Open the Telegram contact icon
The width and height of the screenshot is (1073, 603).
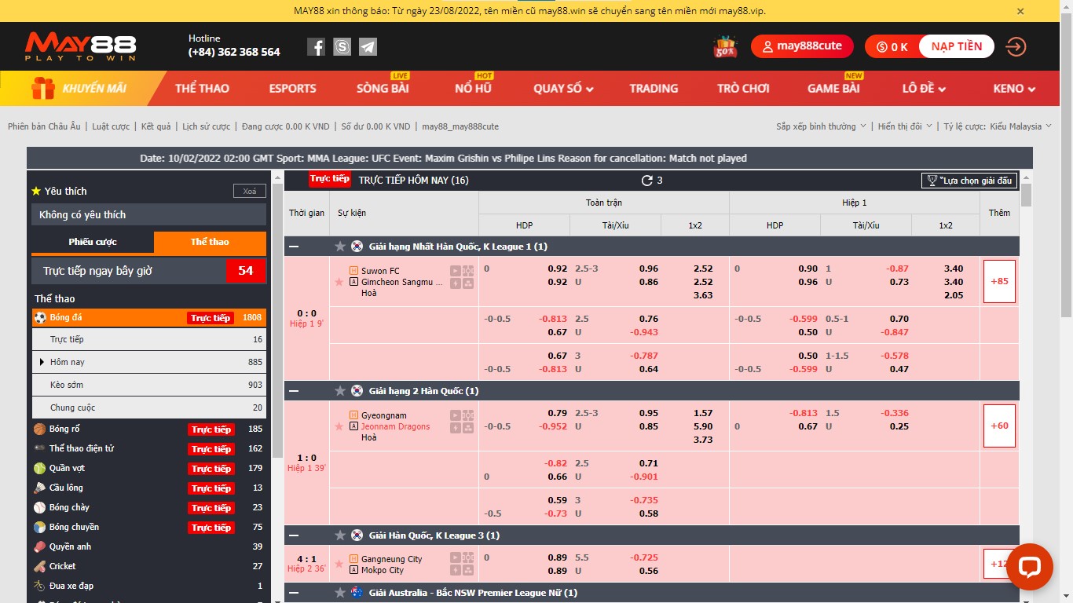tap(368, 47)
